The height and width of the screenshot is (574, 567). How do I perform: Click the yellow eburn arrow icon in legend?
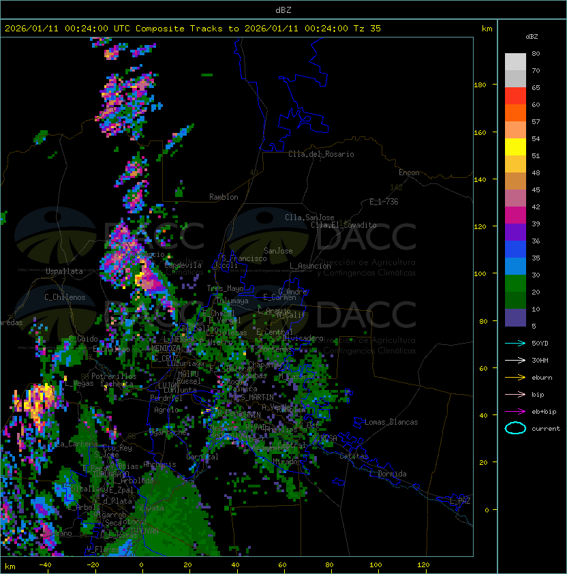click(515, 377)
